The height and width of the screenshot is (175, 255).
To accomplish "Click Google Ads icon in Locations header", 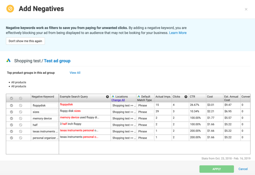I will [x=113, y=96].
